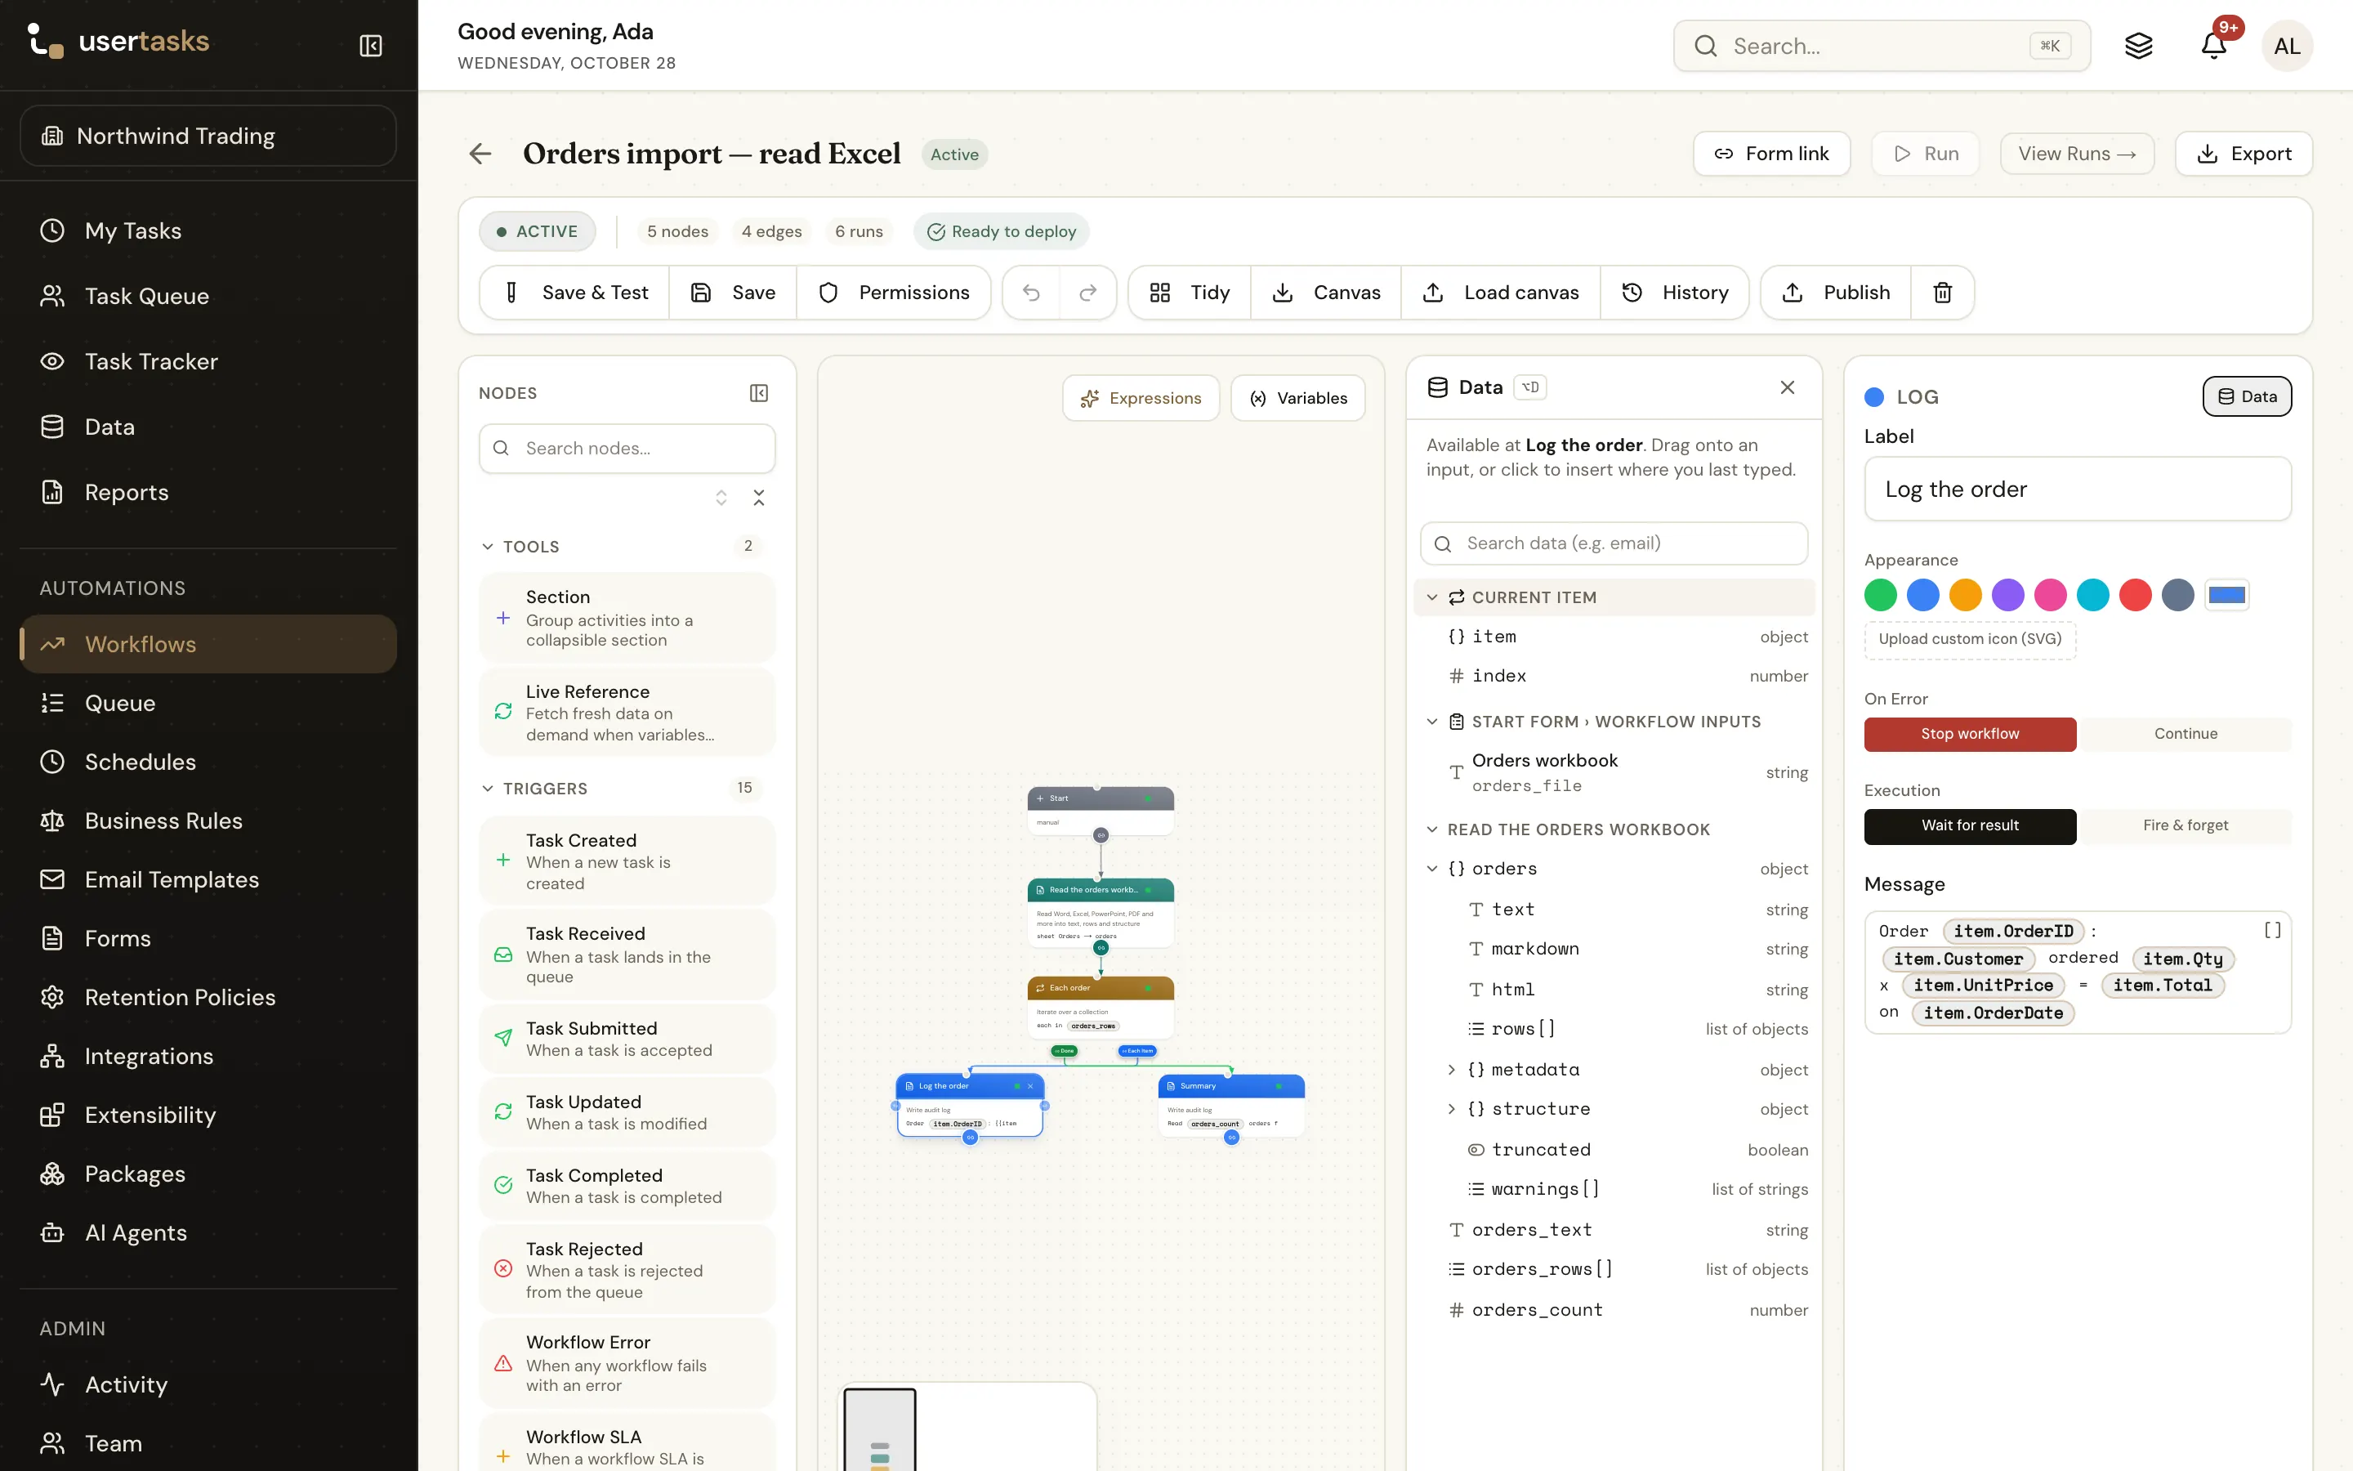This screenshot has height=1471, width=2353.
Task: Collapse Start Form workflow inputs section
Action: (x=1431, y=722)
